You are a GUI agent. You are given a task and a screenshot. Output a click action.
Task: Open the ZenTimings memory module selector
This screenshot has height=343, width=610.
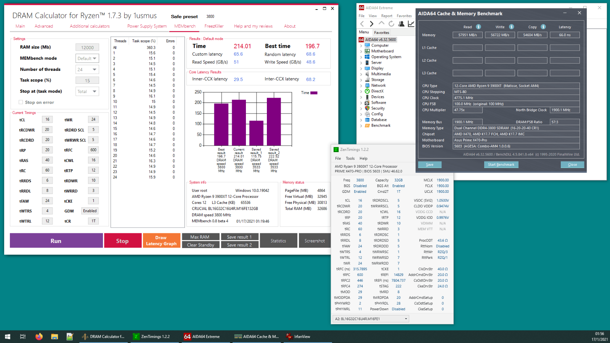coord(371,319)
